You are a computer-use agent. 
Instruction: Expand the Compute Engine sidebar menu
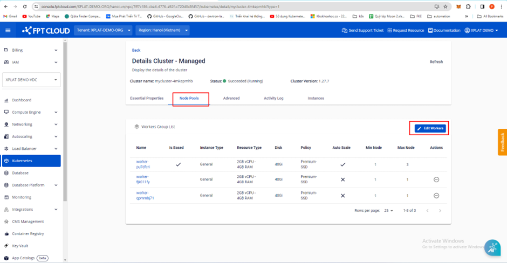pyautogui.click(x=32, y=112)
